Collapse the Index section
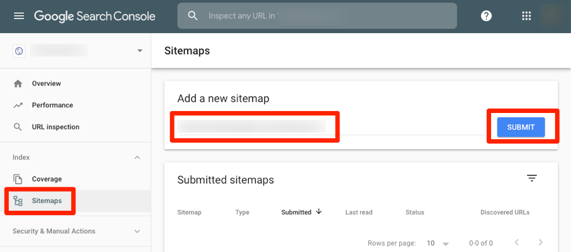Viewport: 571px width, 252px height. click(137, 157)
